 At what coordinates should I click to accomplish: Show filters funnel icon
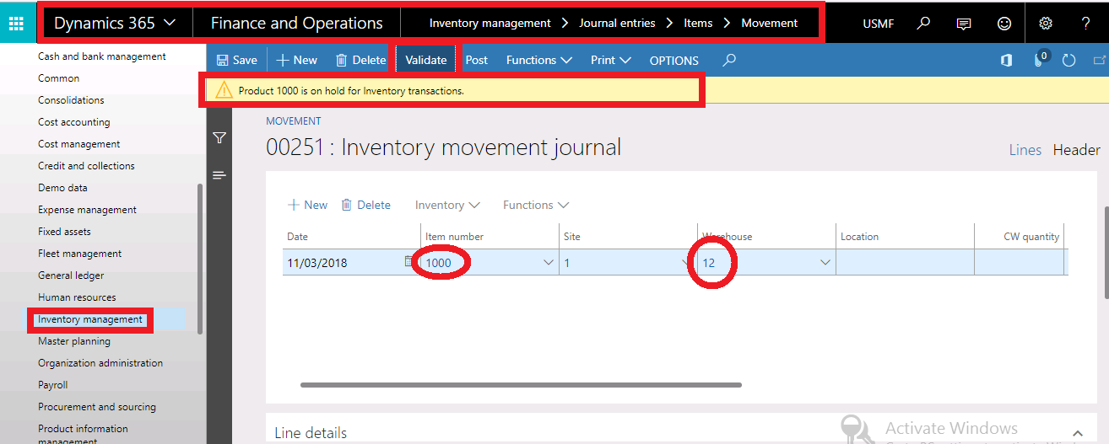(219, 138)
